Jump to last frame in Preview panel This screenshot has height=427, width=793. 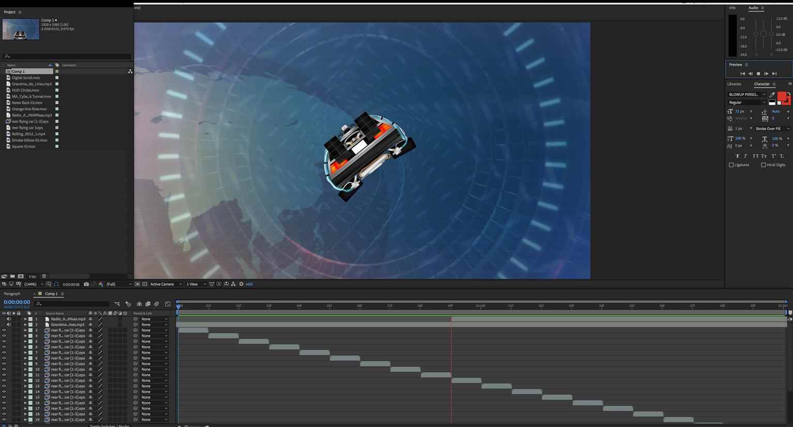774,73
